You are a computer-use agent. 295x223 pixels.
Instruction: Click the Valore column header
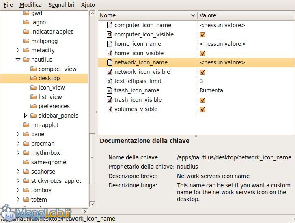(243, 15)
